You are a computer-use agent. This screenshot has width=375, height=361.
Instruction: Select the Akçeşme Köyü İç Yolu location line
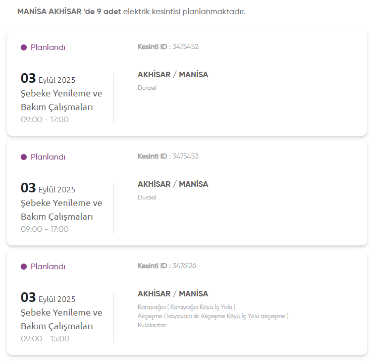(x=212, y=316)
